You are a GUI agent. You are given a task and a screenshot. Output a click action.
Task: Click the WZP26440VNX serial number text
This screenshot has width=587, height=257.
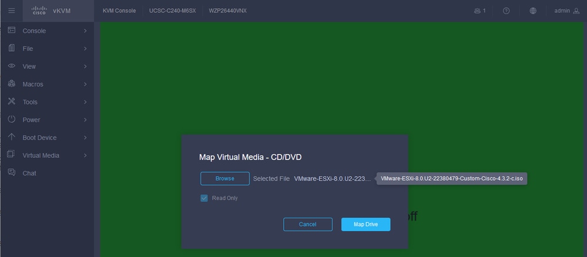click(x=227, y=11)
